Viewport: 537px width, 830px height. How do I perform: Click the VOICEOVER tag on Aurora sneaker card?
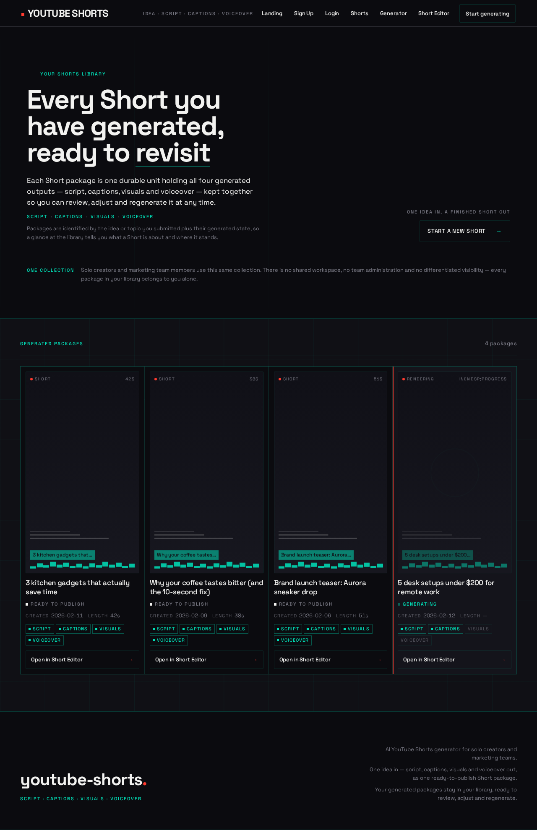tap(293, 640)
